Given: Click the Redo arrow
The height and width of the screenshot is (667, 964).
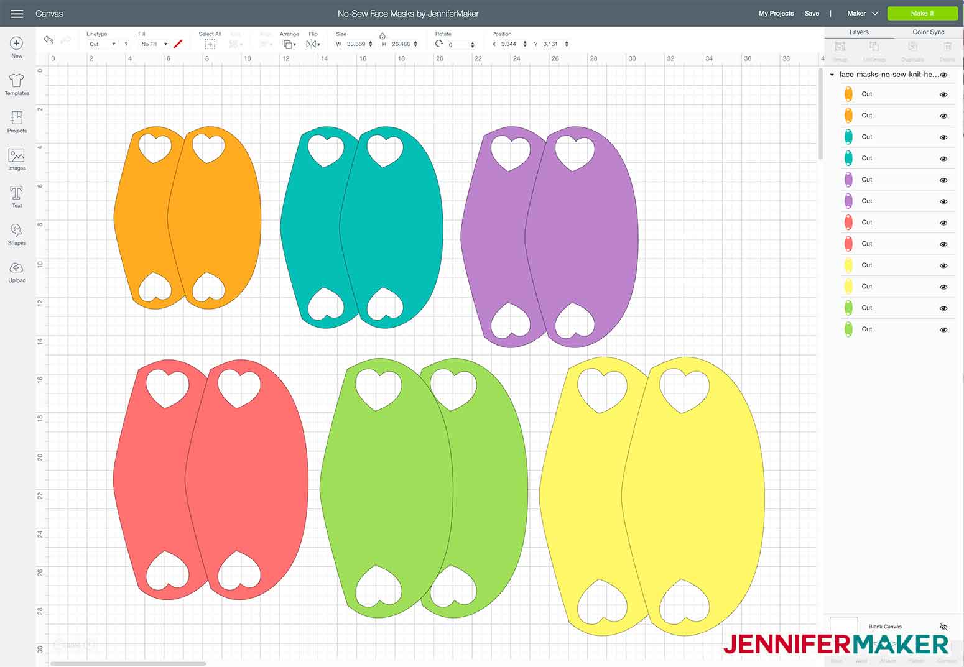Looking at the screenshot, I should pyautogui.click(x=66, y=40).
